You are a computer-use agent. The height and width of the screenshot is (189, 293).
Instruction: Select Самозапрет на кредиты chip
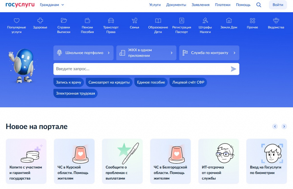pos(109,82)
